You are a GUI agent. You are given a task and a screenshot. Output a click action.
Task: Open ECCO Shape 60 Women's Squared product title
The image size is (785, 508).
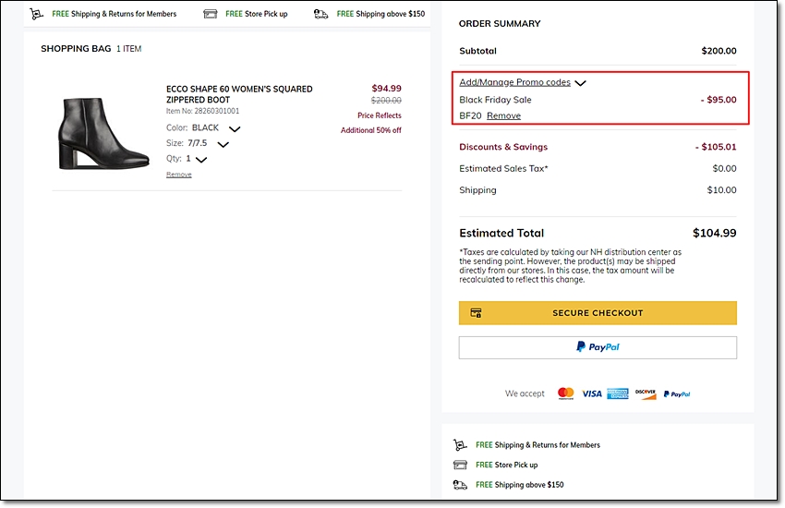pos(239,94)
